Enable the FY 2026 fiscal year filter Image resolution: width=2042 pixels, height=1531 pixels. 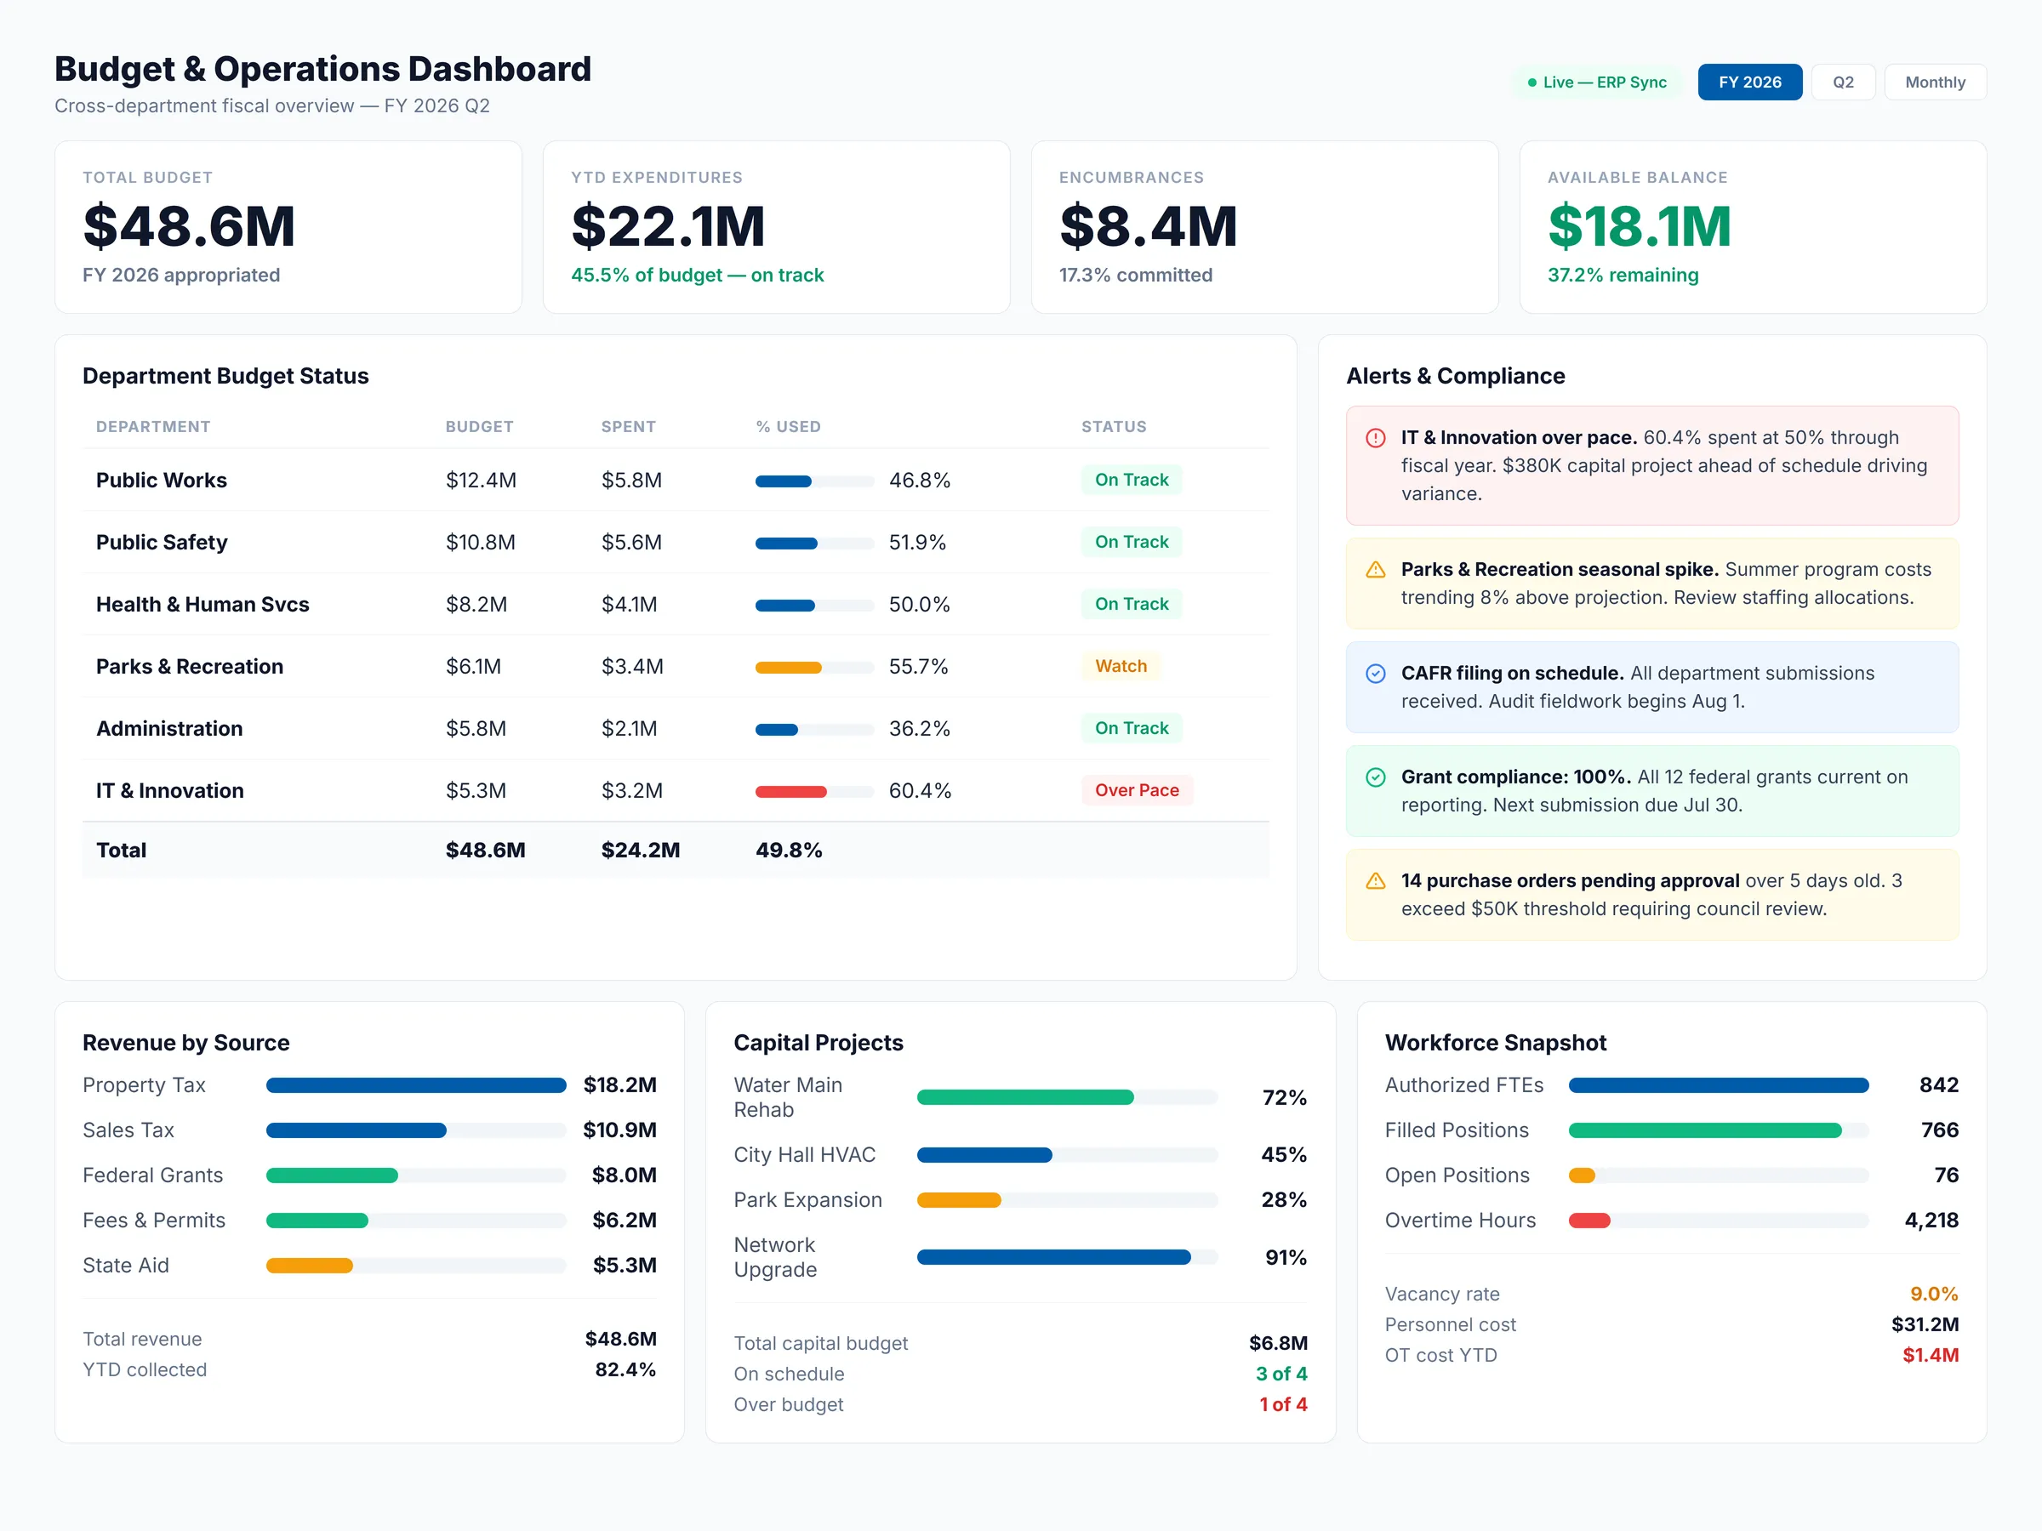pyautogui.click(x=1749, y=81)
